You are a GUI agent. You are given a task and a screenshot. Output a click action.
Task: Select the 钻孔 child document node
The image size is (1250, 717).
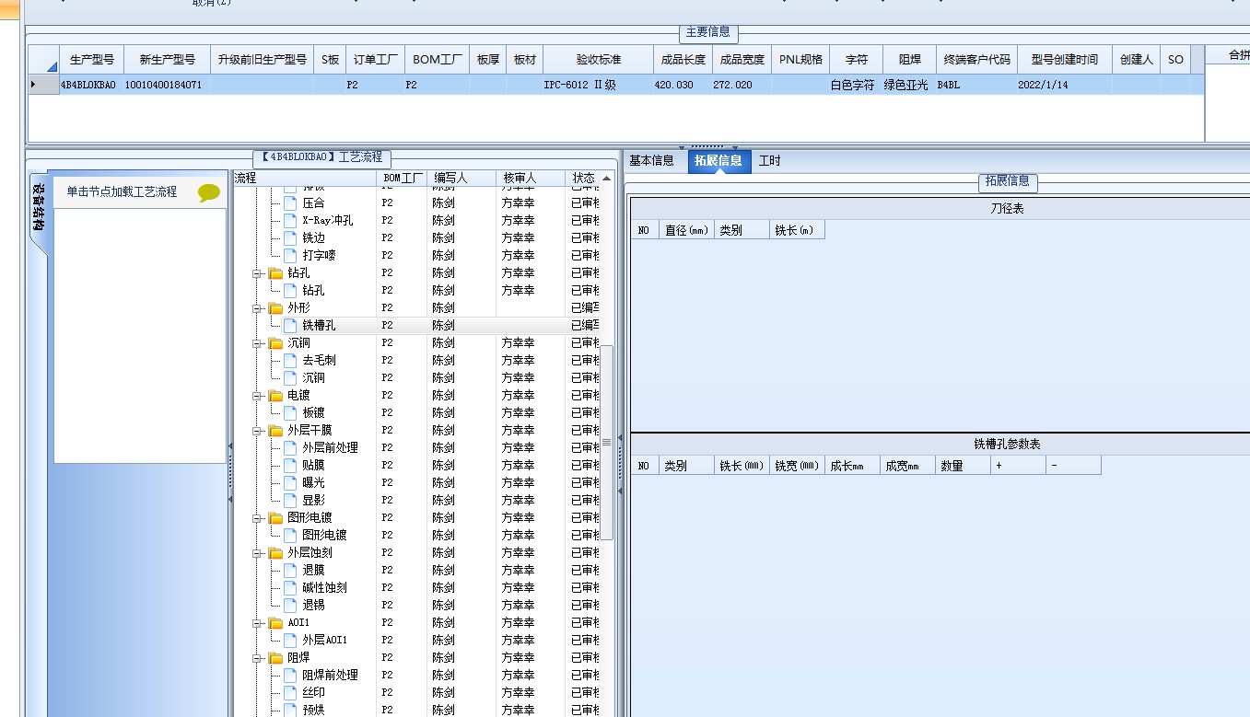tap(313, 290)
